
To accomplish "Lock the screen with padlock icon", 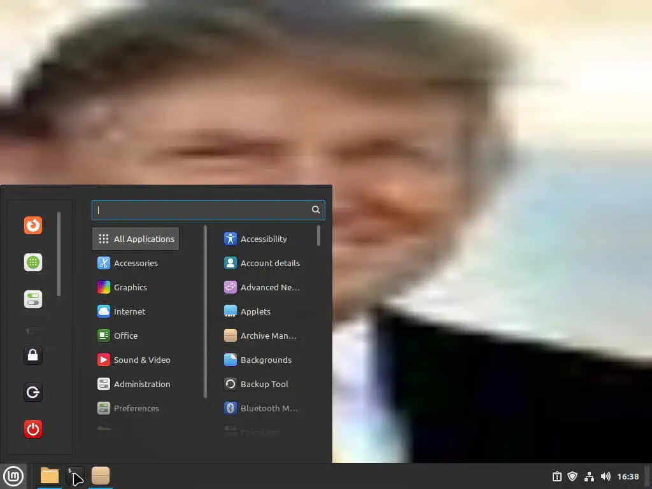I will pyautogui.click(x=33, y=355).
